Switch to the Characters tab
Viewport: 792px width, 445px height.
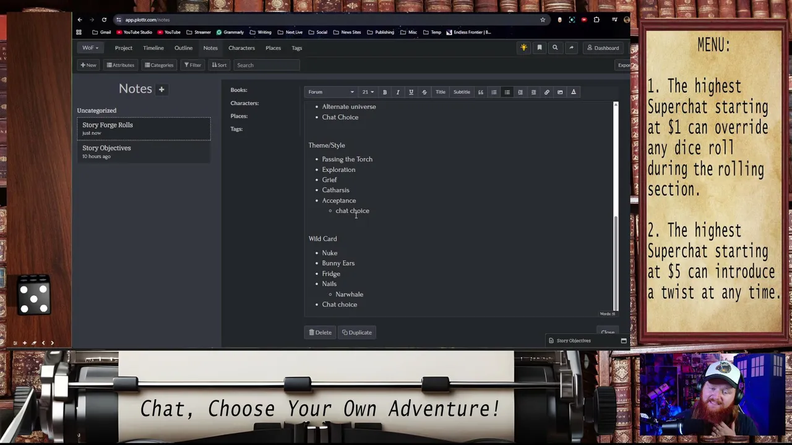241,48
